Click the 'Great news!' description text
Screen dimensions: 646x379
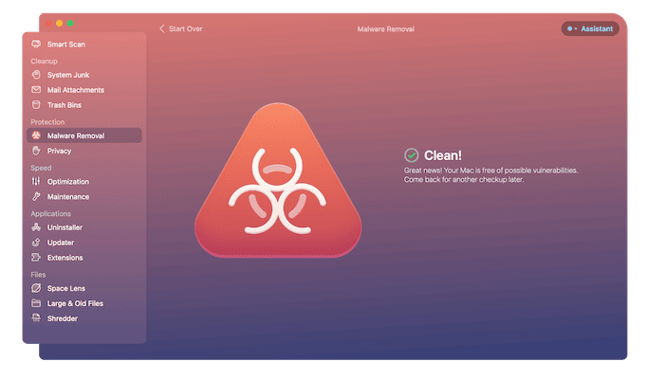click(490, 175)
